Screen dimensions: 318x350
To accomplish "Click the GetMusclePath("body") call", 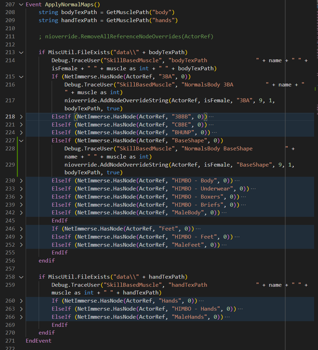I will 140,12.
